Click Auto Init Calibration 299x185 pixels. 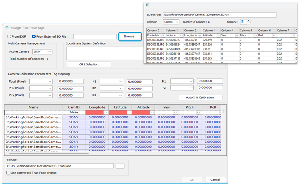click(200, 97)
